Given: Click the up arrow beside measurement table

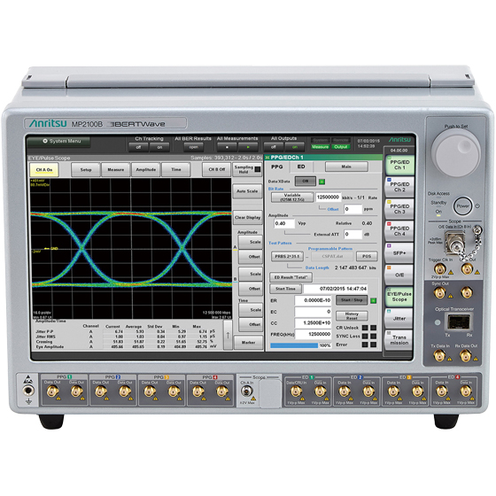Looking at the screenshot, I should pyautogui.click(x=228, y=335).
